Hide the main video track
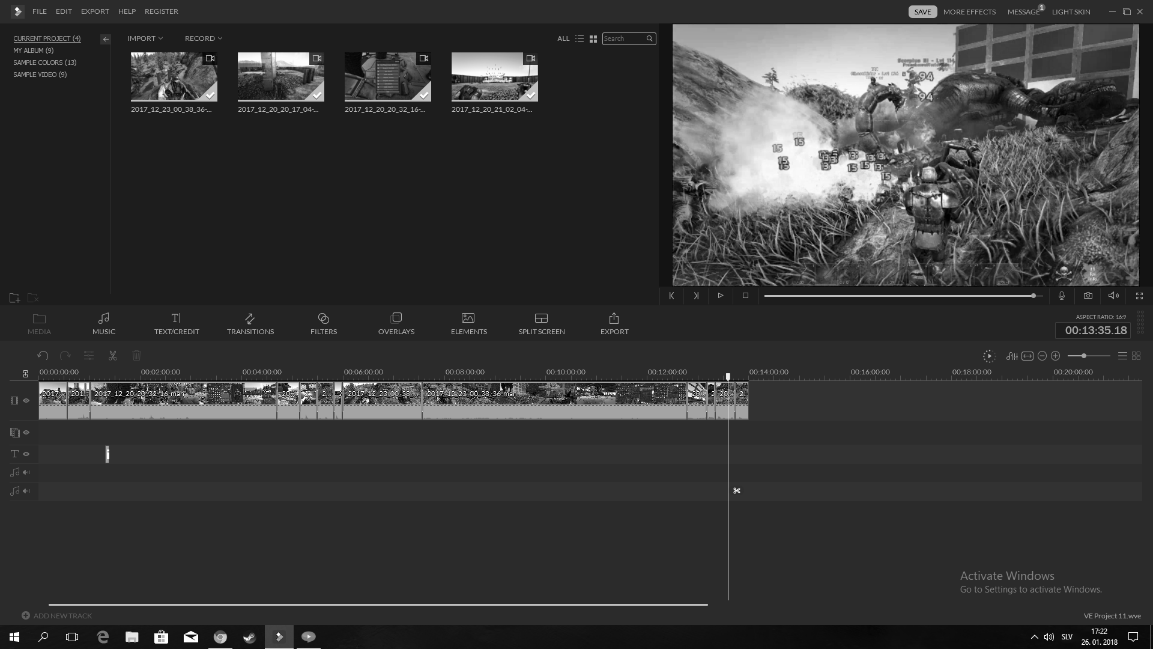This screenshot has width=1153, height=649. click(26, 401)
